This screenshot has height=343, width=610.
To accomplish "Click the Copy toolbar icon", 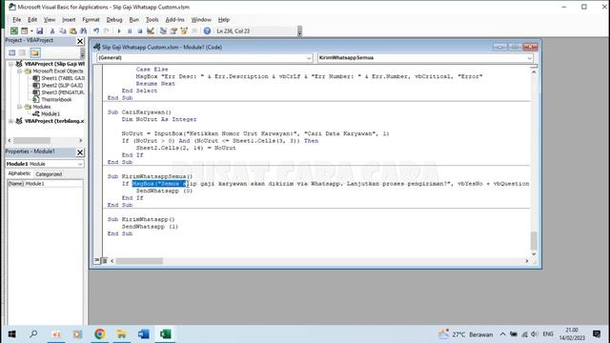I will point(62,30).
